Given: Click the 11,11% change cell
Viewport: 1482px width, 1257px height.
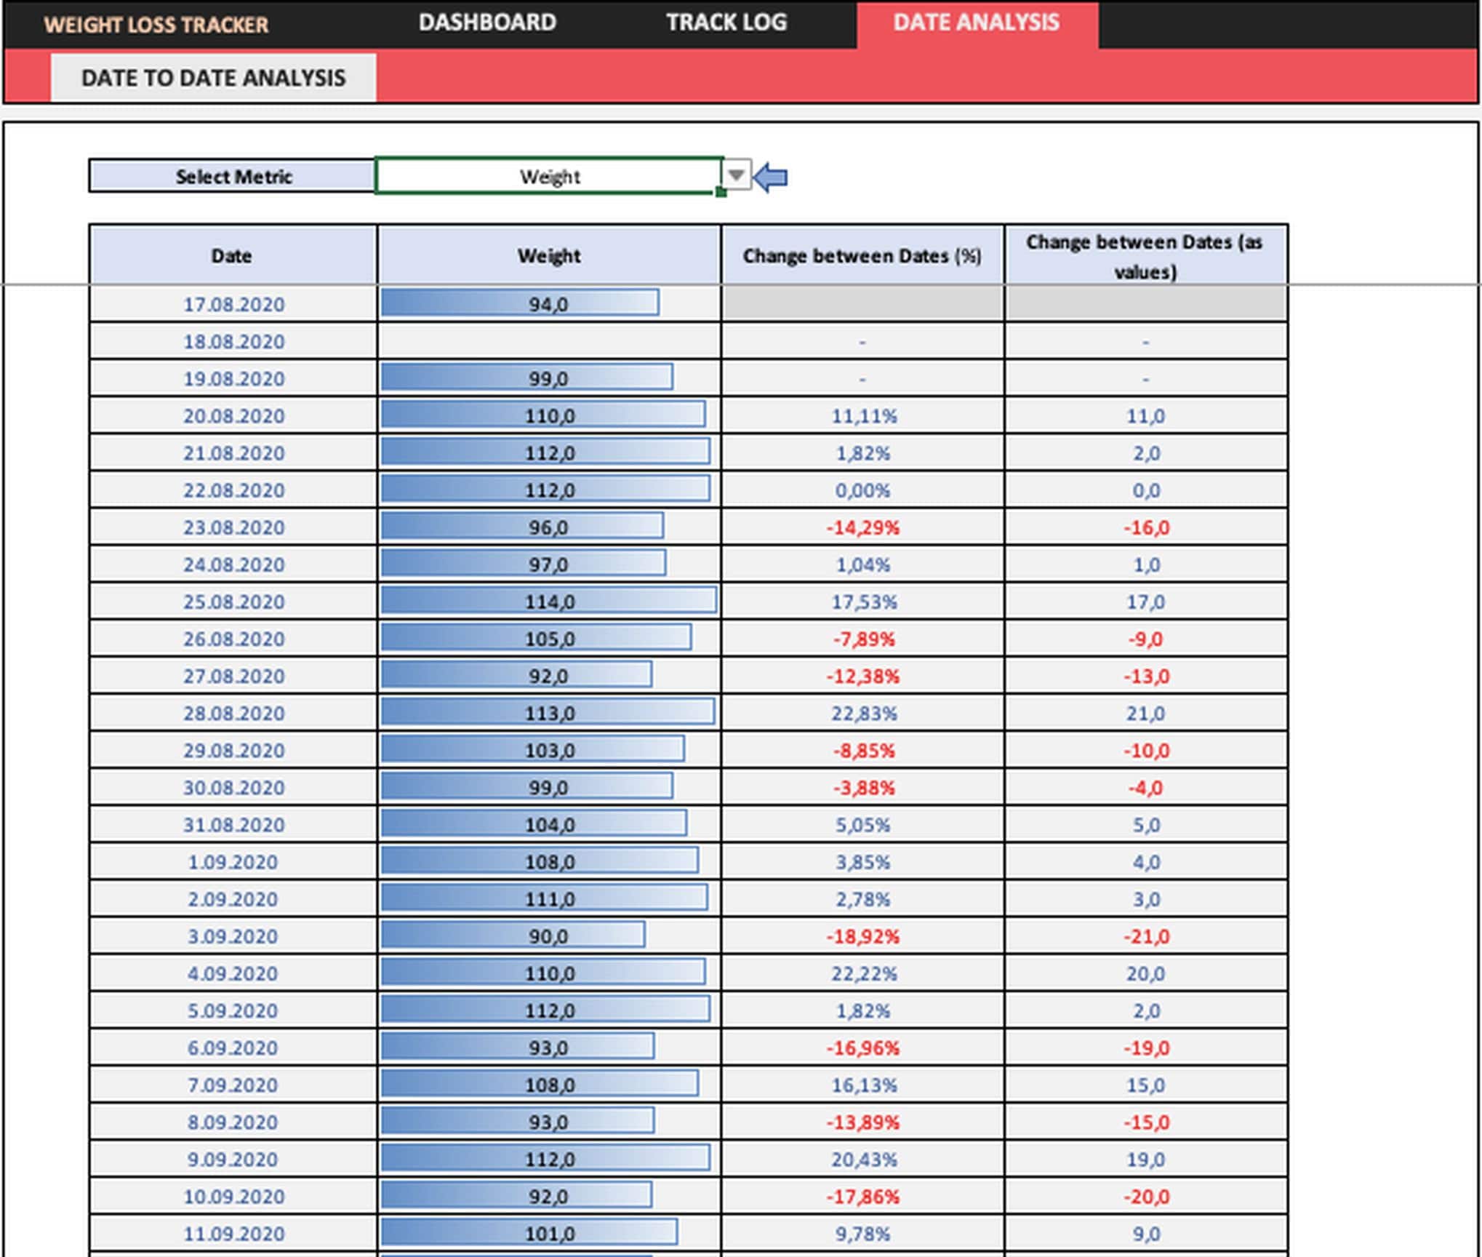Looking at the screenshot, I should coord(863,415).
